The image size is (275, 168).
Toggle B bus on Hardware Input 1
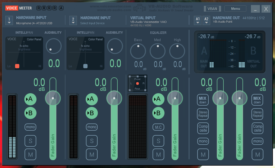30,113
